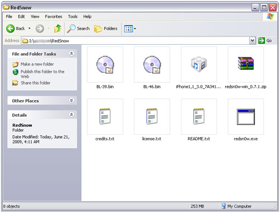Expand the Other Places panel

[71, 101]
